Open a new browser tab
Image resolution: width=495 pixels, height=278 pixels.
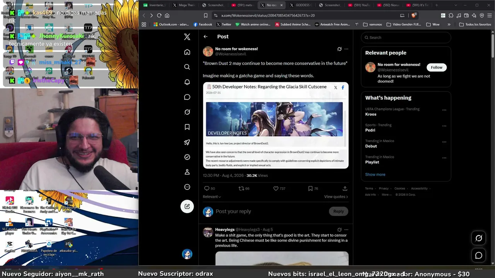point(437,5)
